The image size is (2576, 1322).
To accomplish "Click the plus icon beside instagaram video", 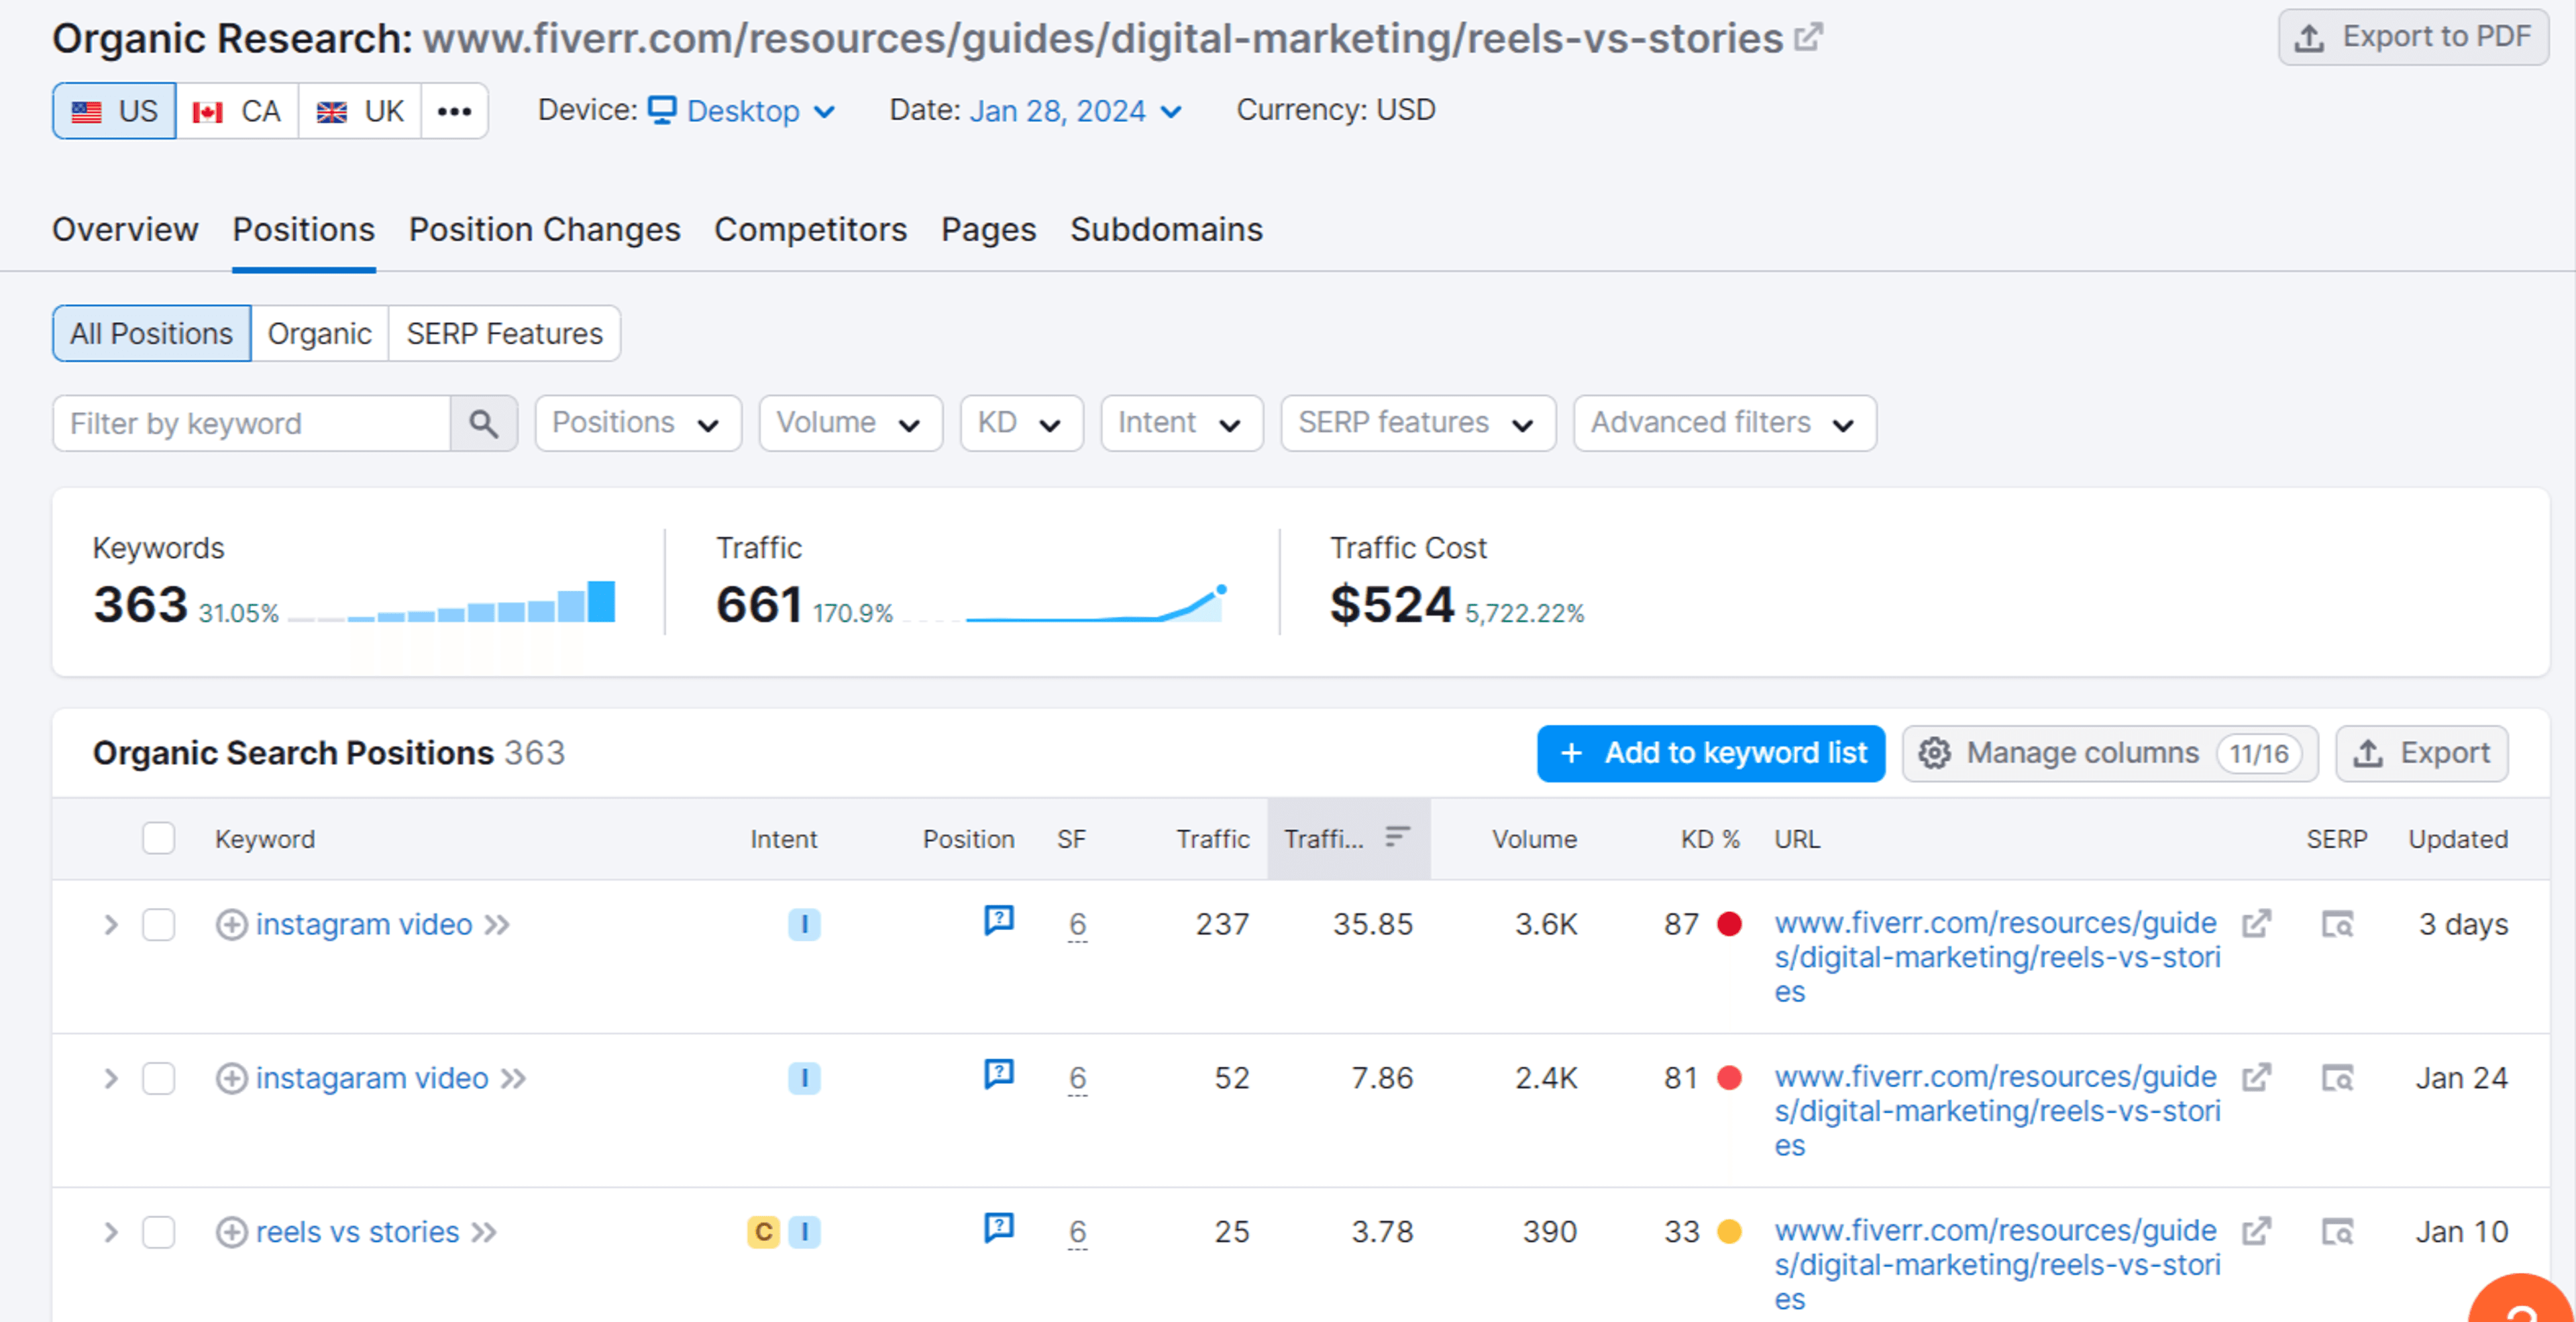I will tap(231, 1079).
